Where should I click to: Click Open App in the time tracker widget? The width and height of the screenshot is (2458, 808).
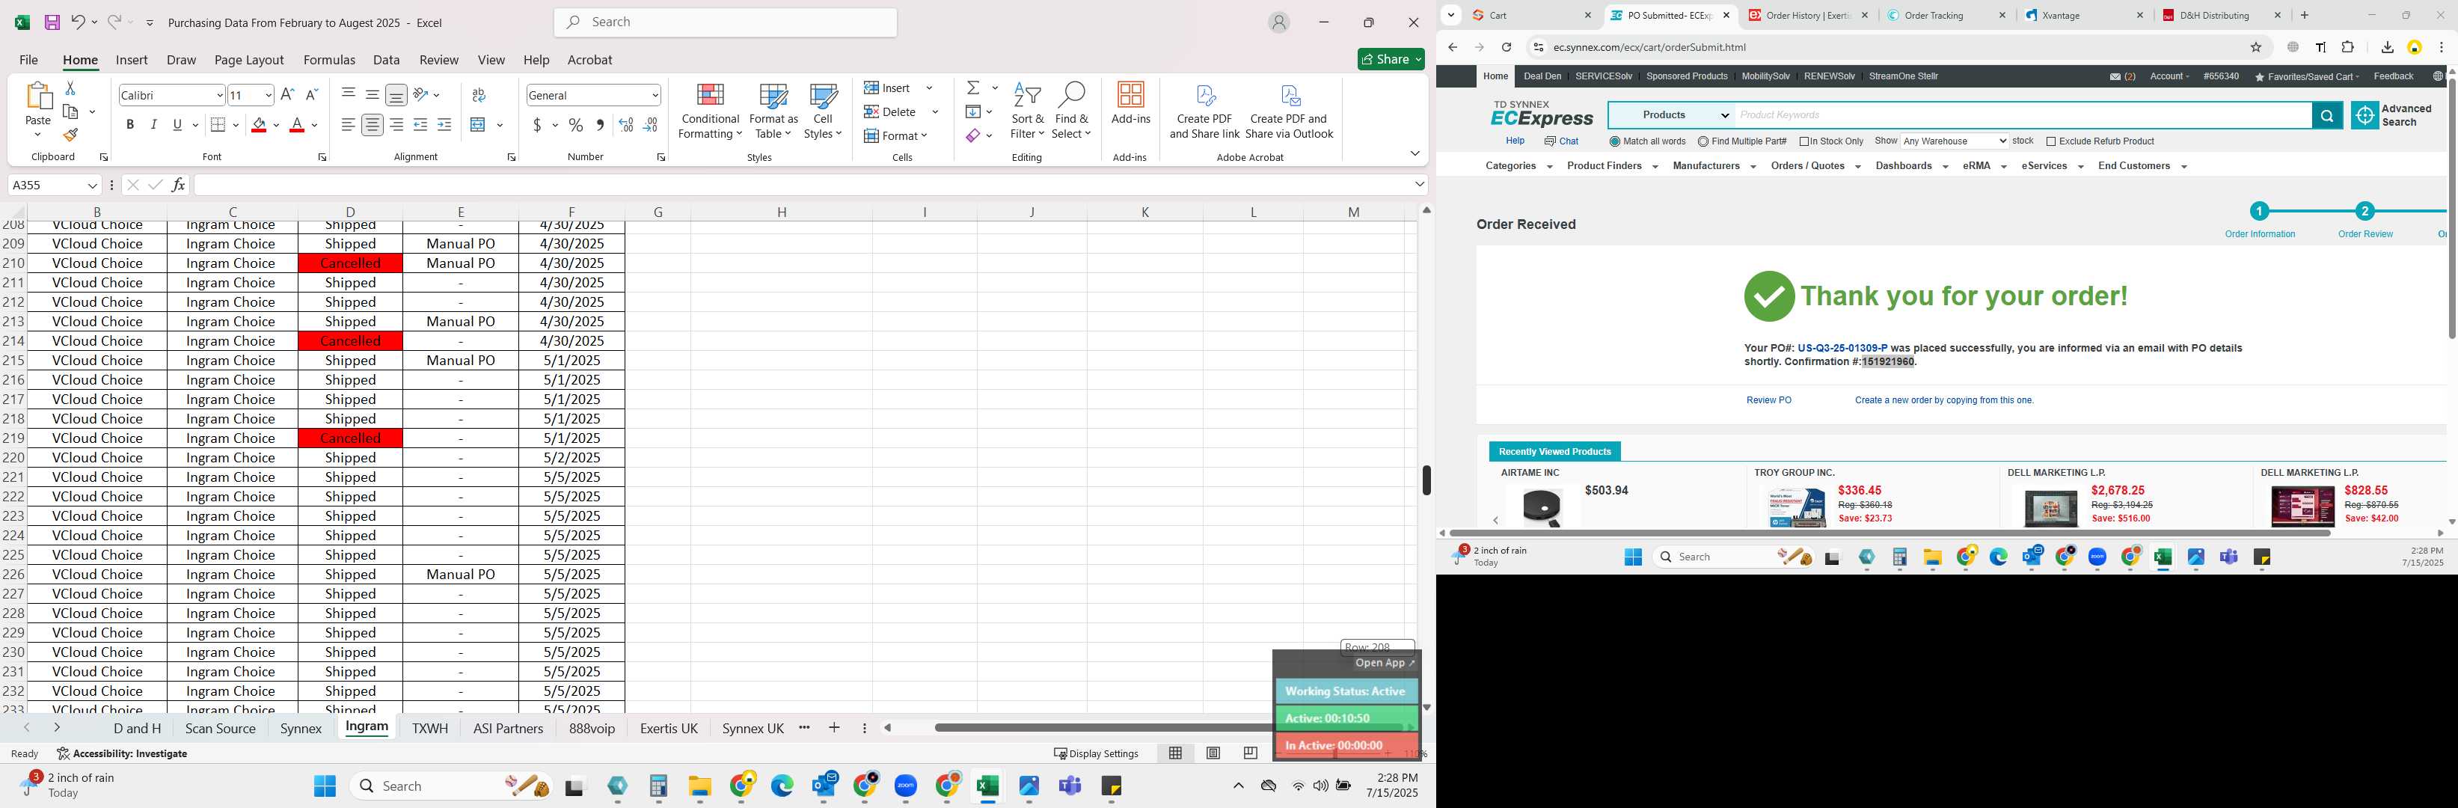(1385, 662)
